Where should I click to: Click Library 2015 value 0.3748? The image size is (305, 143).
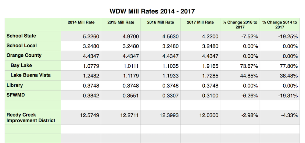(x=121, y=86)
